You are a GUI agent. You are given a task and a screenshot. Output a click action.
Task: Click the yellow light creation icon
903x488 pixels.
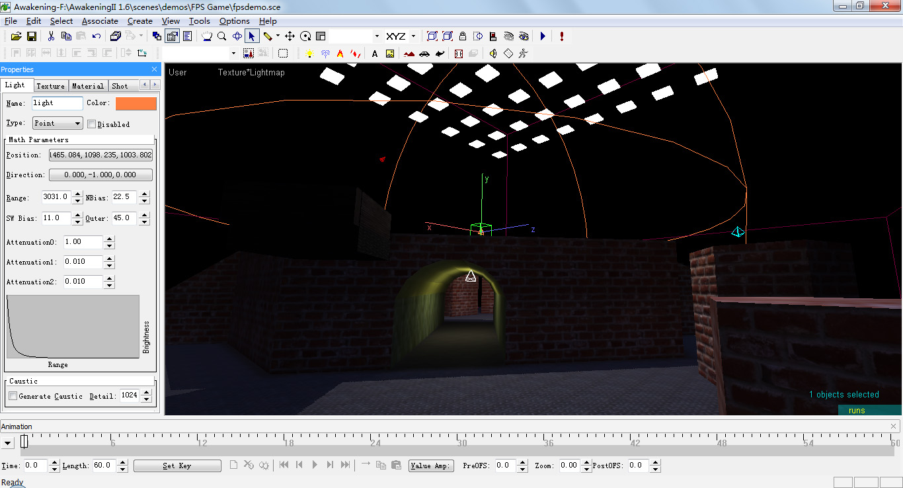click(309, 54)
